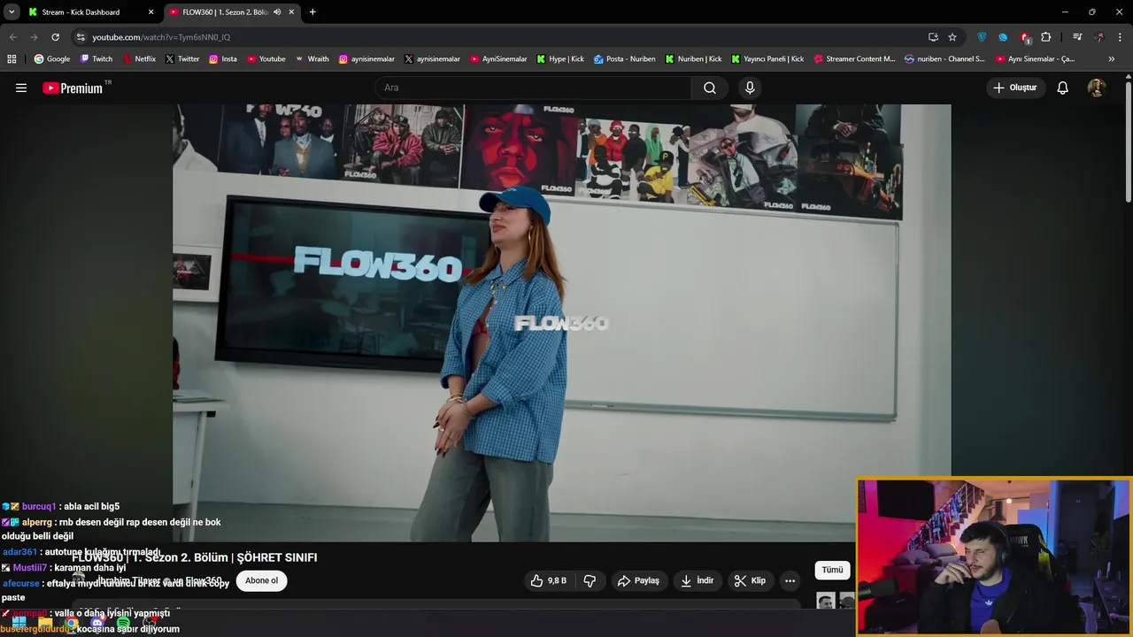Image resolution: width=1133 pixels, height=637 pixels.
Task: Open the Windows Start button on taskbar
Action: (19, 623)
